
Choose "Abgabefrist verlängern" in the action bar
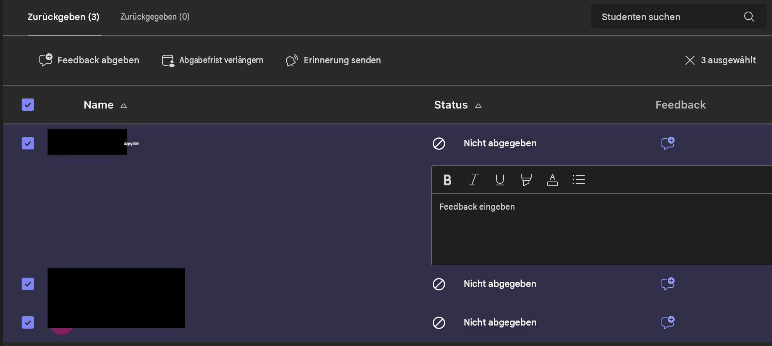213,60
